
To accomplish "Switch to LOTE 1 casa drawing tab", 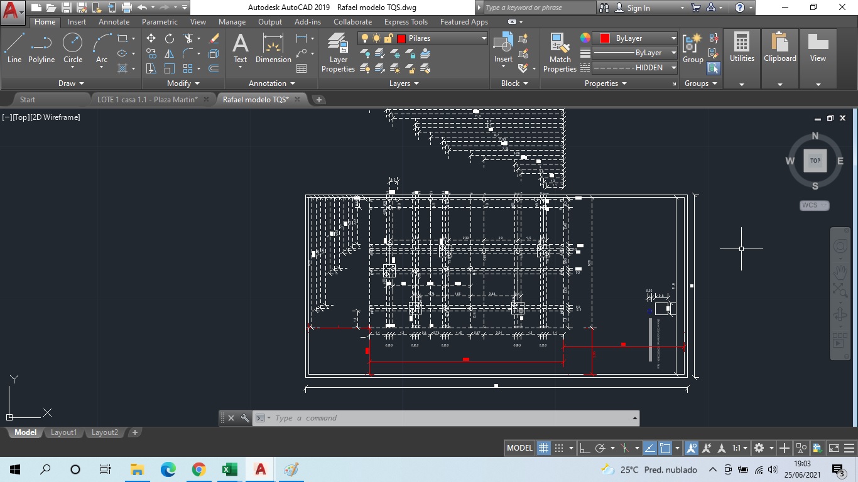I will click(147, 99).
